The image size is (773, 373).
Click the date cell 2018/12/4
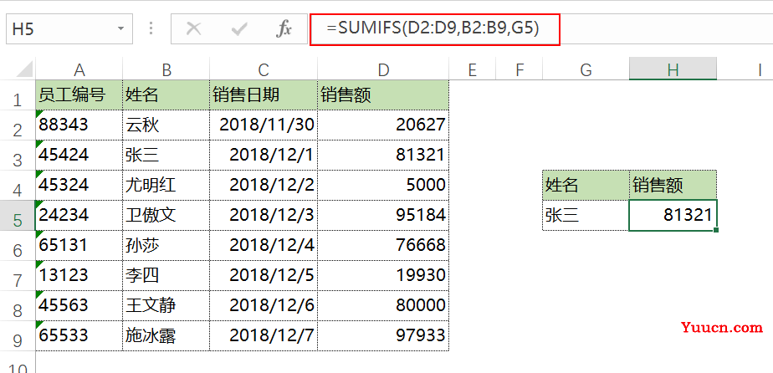coord(264,245)
